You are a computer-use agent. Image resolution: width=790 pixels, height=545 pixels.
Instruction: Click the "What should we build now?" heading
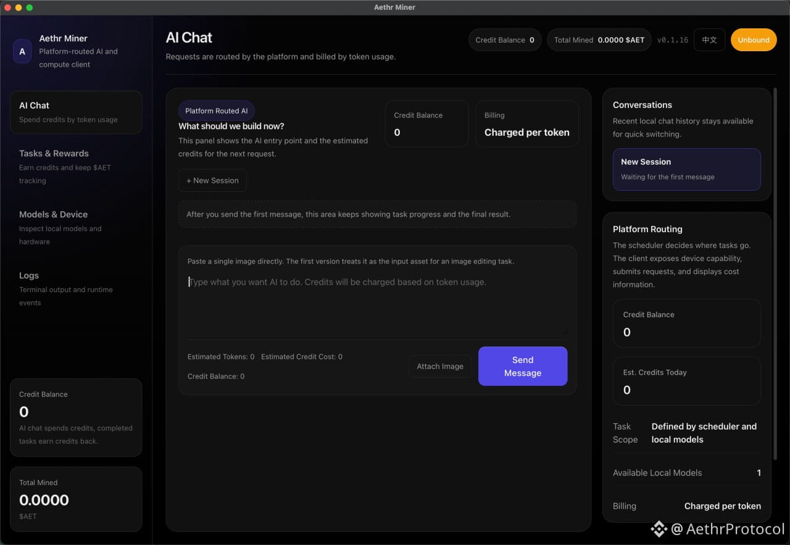click(231, 126)
